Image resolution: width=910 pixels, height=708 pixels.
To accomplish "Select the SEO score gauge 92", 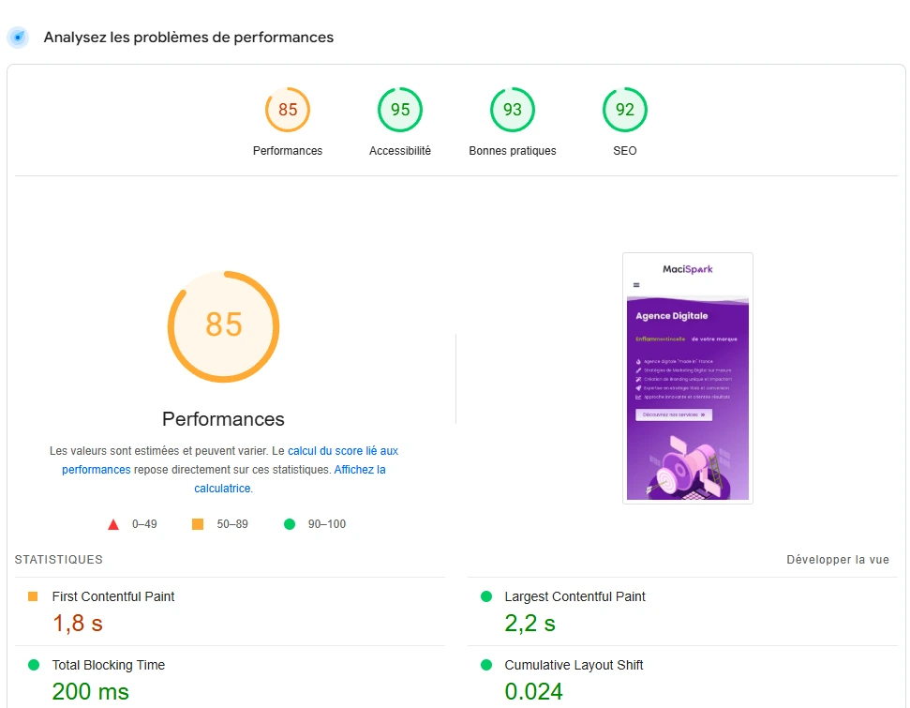I will 625,110.
